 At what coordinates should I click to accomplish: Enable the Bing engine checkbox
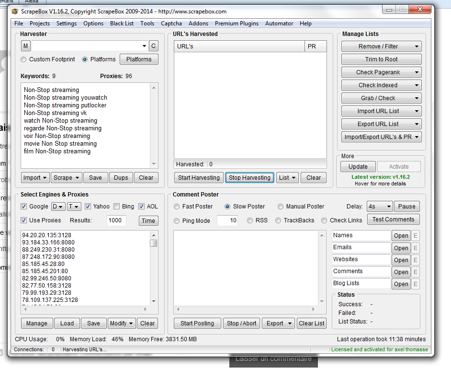tap(116, 207)
